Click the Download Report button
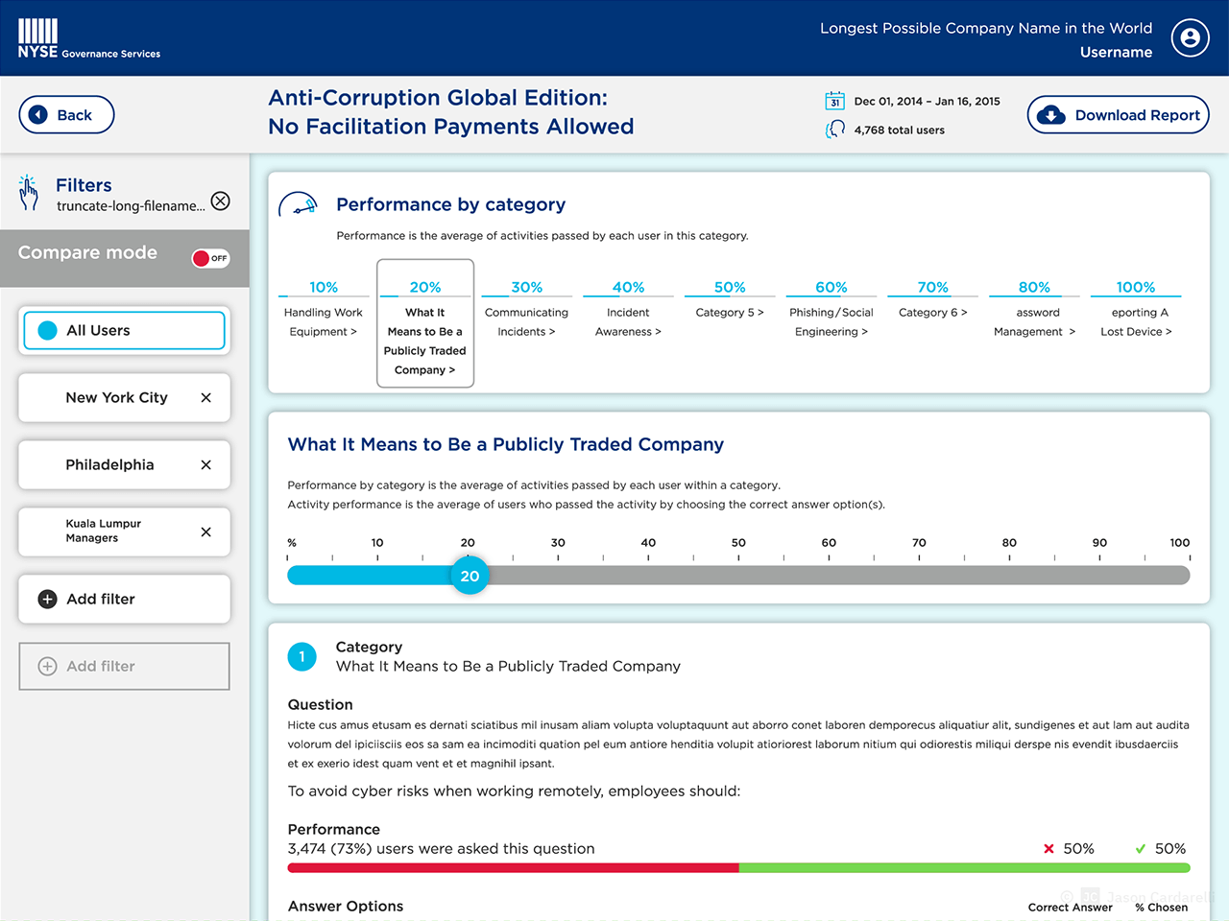The image size is (1229, 921). pyautogui.click(x=1118, y=115)
